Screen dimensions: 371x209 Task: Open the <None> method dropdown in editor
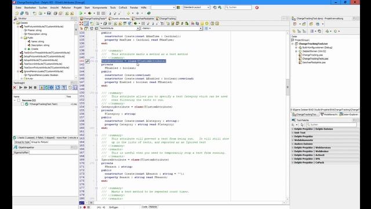[201, 28]
